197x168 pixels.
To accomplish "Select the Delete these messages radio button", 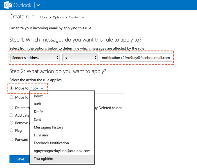I will coord(11,108).
